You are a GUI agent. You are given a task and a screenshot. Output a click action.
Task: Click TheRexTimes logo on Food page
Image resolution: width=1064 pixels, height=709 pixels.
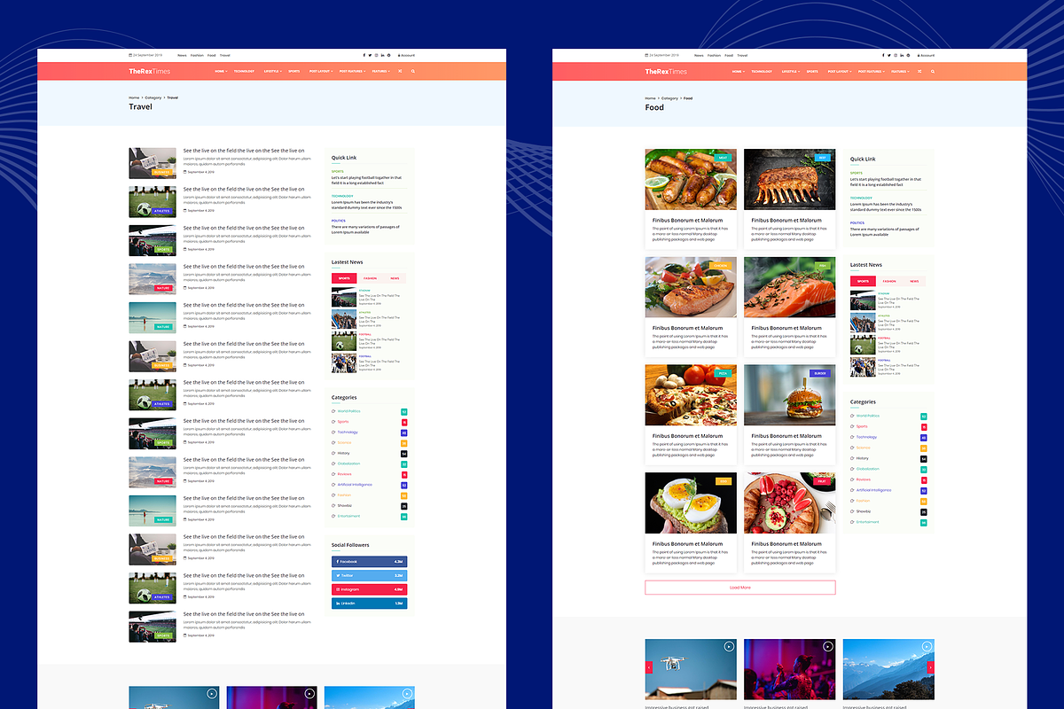(x=666, y=71)
